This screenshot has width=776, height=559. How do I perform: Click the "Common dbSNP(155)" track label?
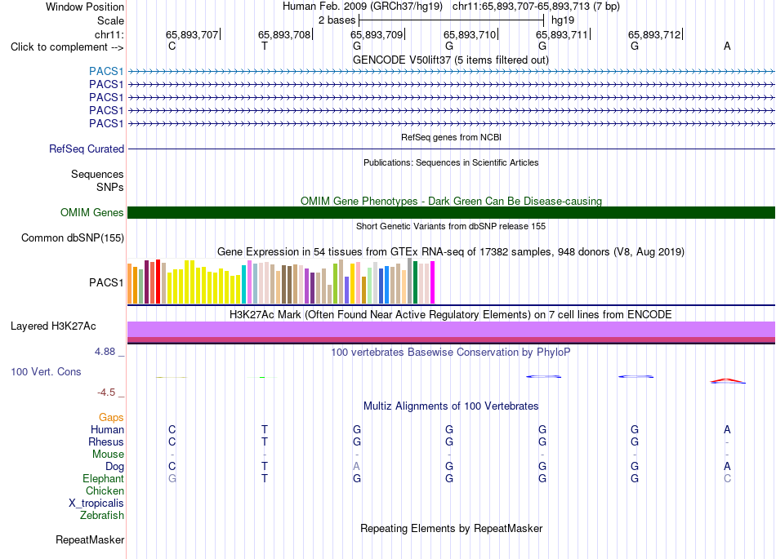pyautogui.click(x=72, y=237)
